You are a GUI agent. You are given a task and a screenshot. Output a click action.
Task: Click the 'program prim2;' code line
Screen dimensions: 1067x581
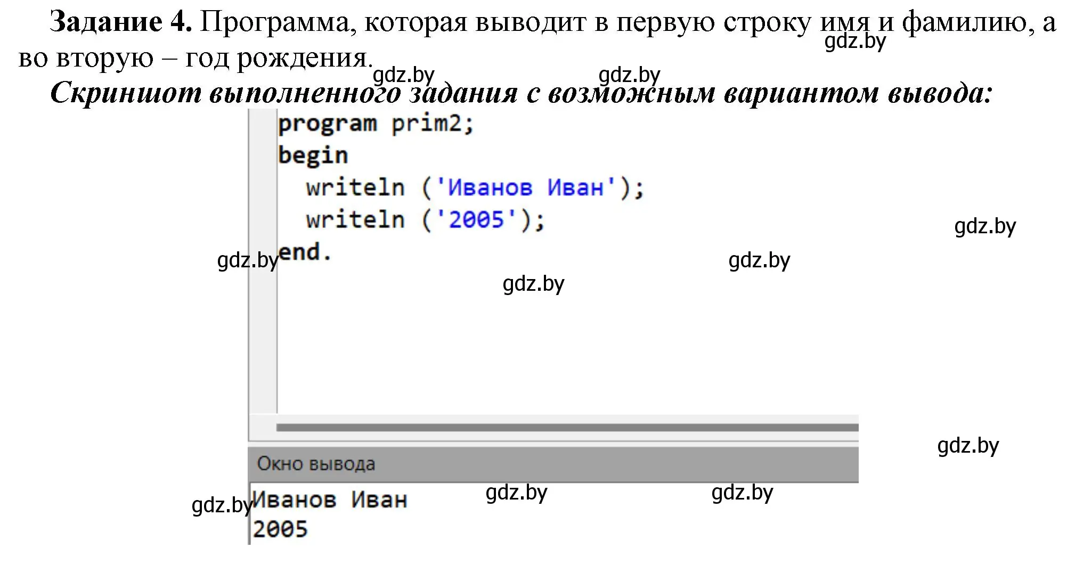[x=376, y=125]
